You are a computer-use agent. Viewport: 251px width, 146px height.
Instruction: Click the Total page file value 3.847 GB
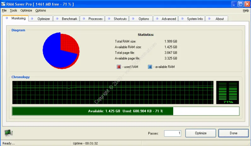coord(171,53)
